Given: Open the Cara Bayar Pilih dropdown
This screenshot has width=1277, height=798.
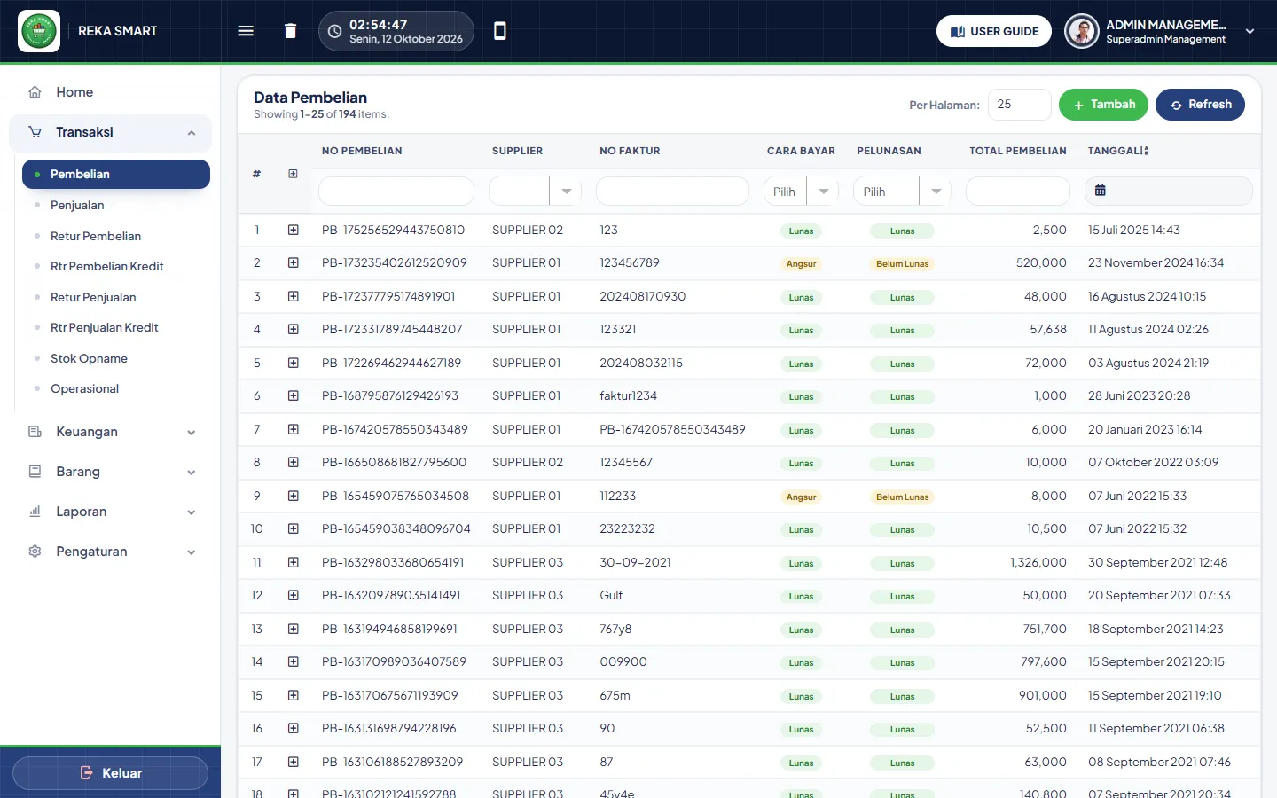Looking at the screenshot, I should [x=801, y=191].
